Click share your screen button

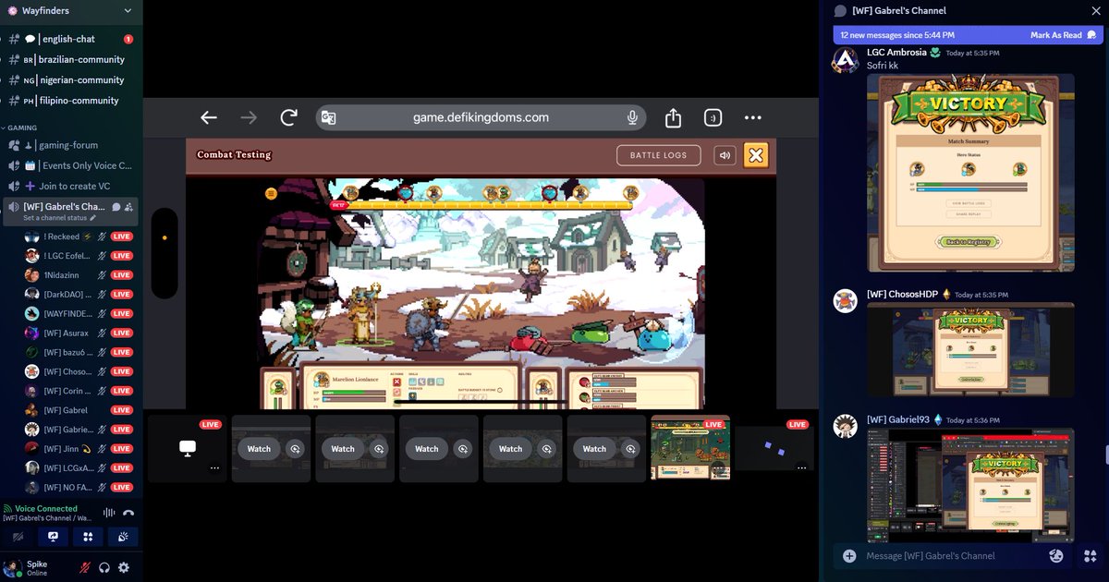(53, 537)
